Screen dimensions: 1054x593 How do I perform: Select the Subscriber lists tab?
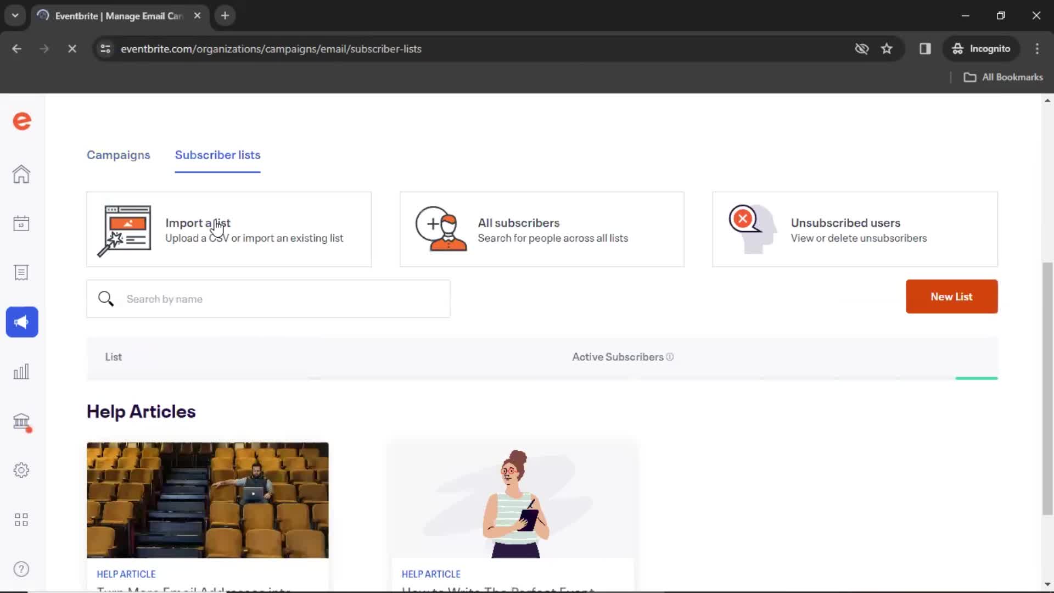tap(217, 155)
